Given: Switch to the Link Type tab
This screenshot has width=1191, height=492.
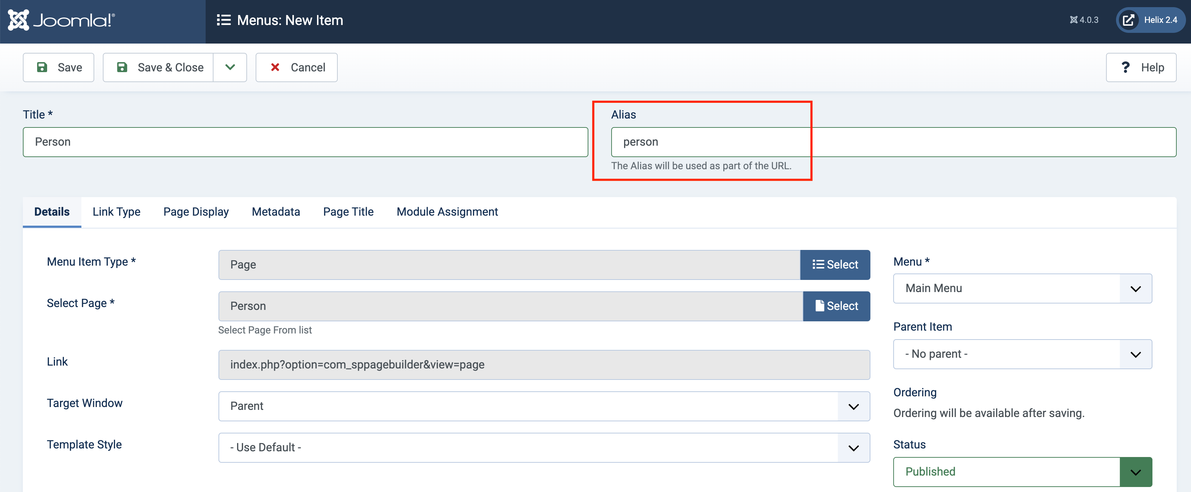Looking at the screenshot, I should [x=116, y=212].
